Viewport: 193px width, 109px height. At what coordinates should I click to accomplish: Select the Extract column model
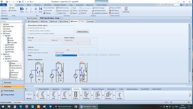point(75,95)
